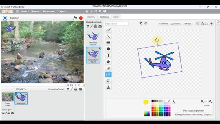Click the language globe icon
Screen dimensions: 220x124
[18, 11]
